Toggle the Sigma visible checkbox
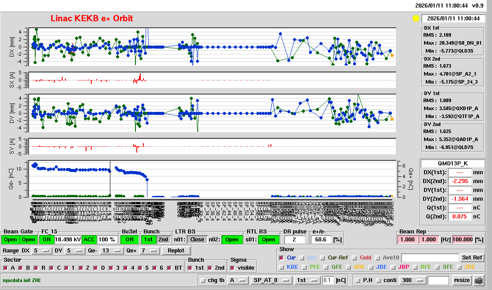The image size is (492, 290). point(233,268)
